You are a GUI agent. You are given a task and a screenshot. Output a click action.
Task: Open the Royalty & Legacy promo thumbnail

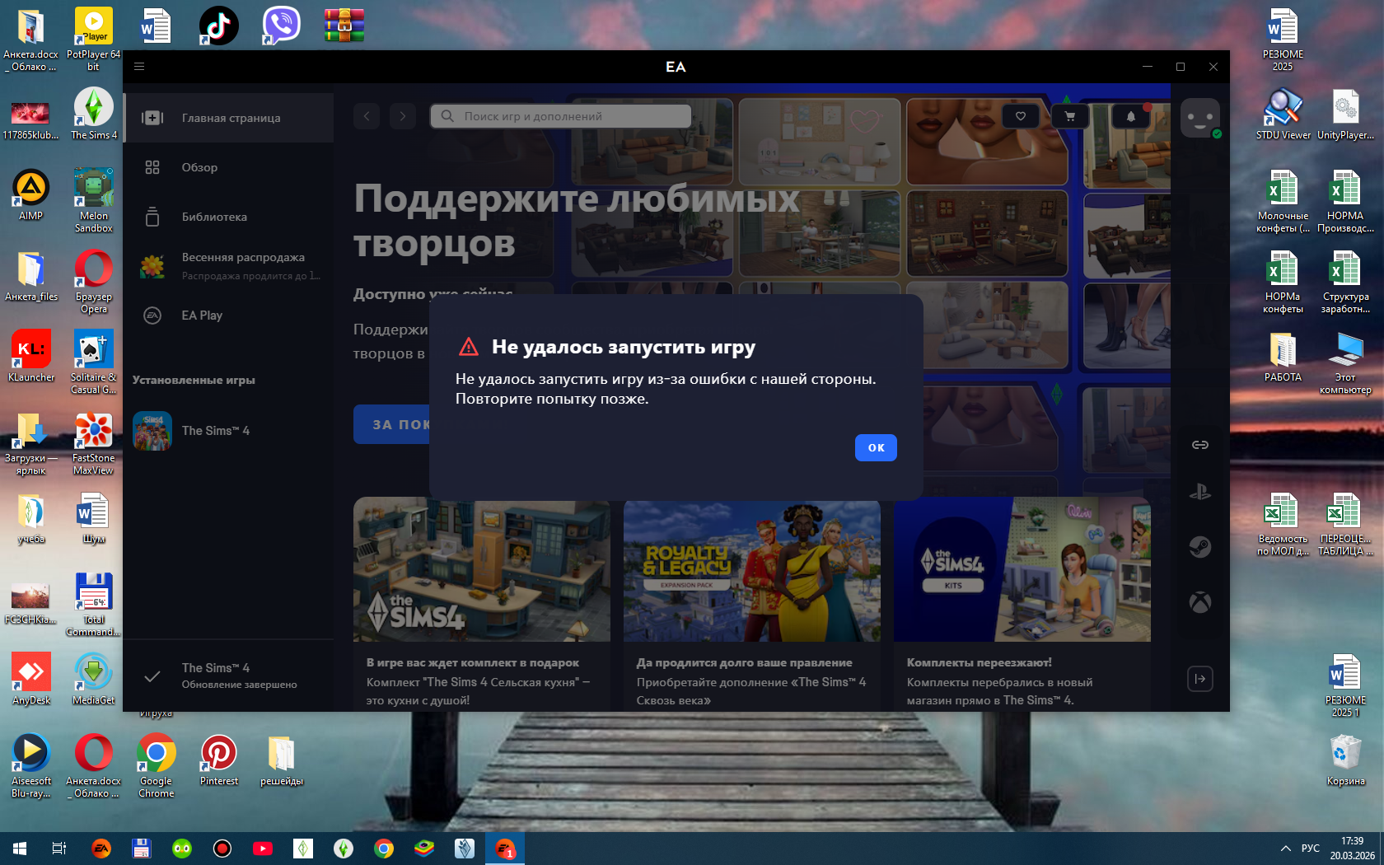(751, 570)
